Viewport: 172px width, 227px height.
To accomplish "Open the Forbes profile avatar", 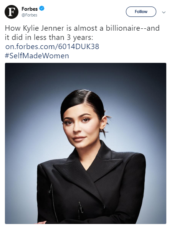I will click(12, 12).
